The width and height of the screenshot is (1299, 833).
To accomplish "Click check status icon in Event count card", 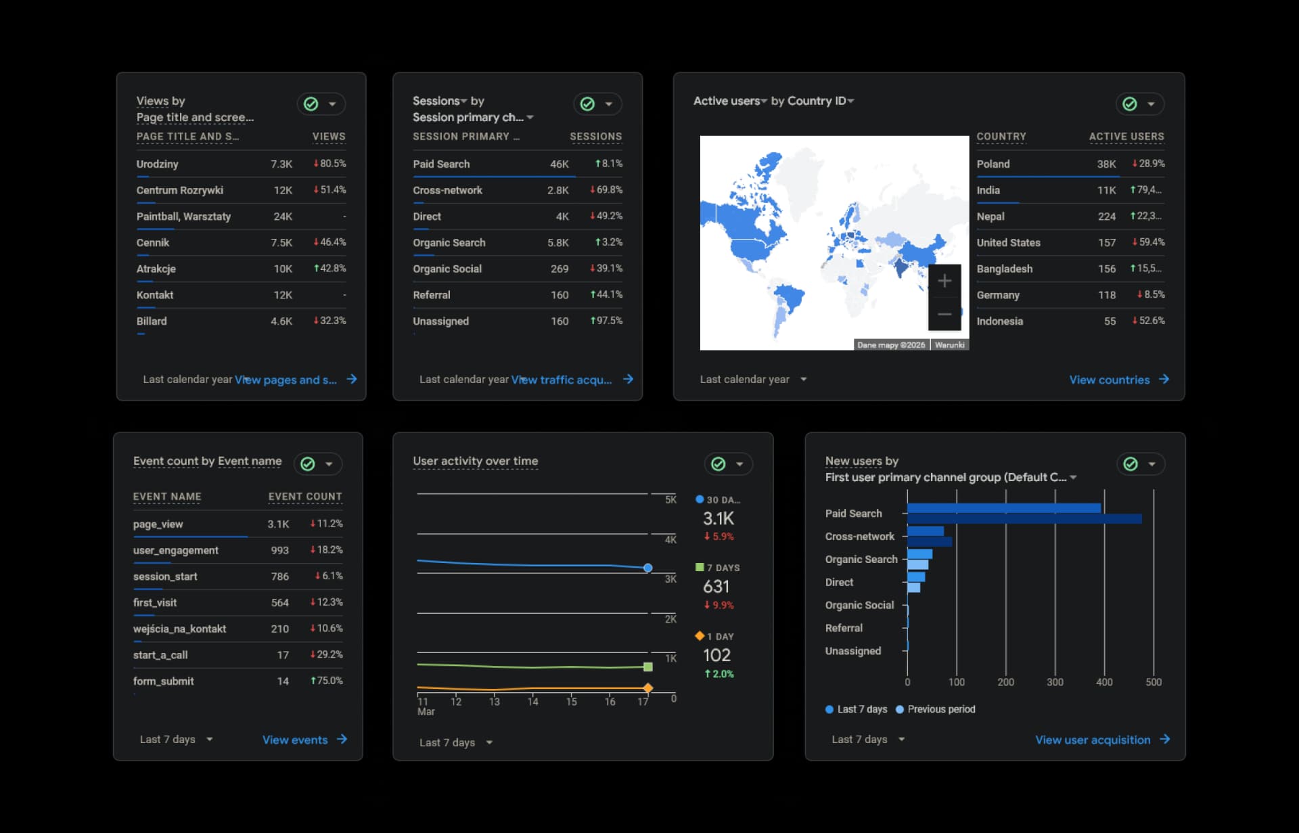I will 308,464.
